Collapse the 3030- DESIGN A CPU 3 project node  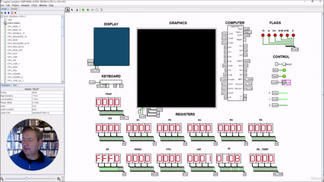(2, 17)
